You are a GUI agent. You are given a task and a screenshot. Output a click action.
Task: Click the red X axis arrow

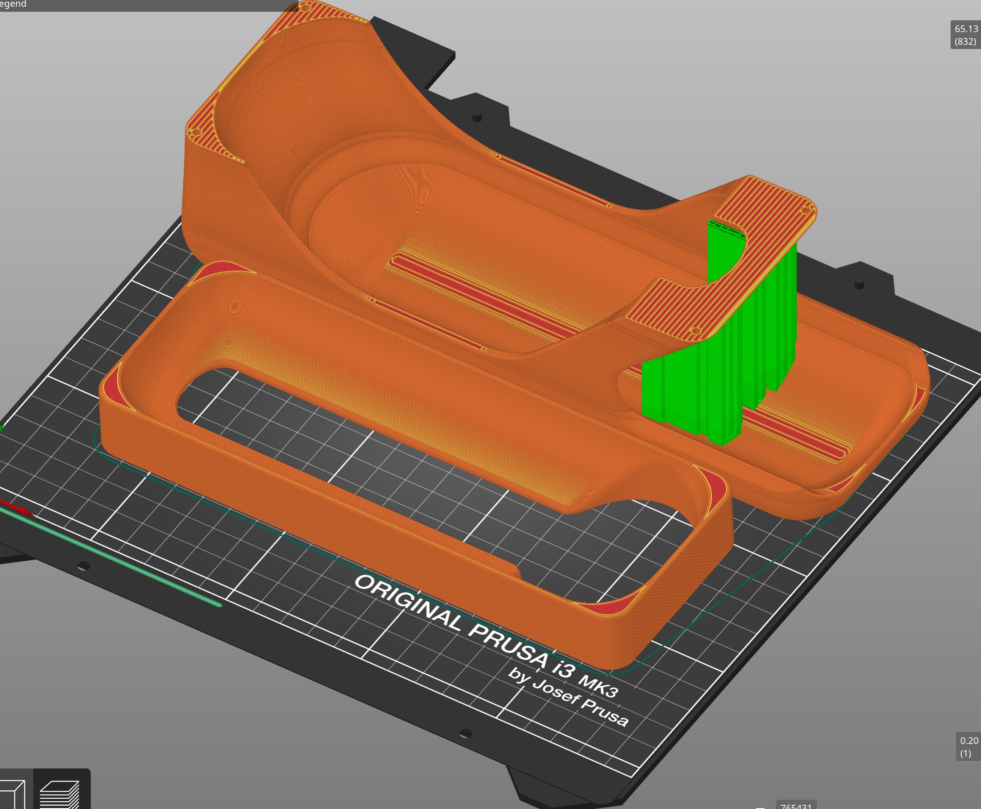click(x=17, y=508)
